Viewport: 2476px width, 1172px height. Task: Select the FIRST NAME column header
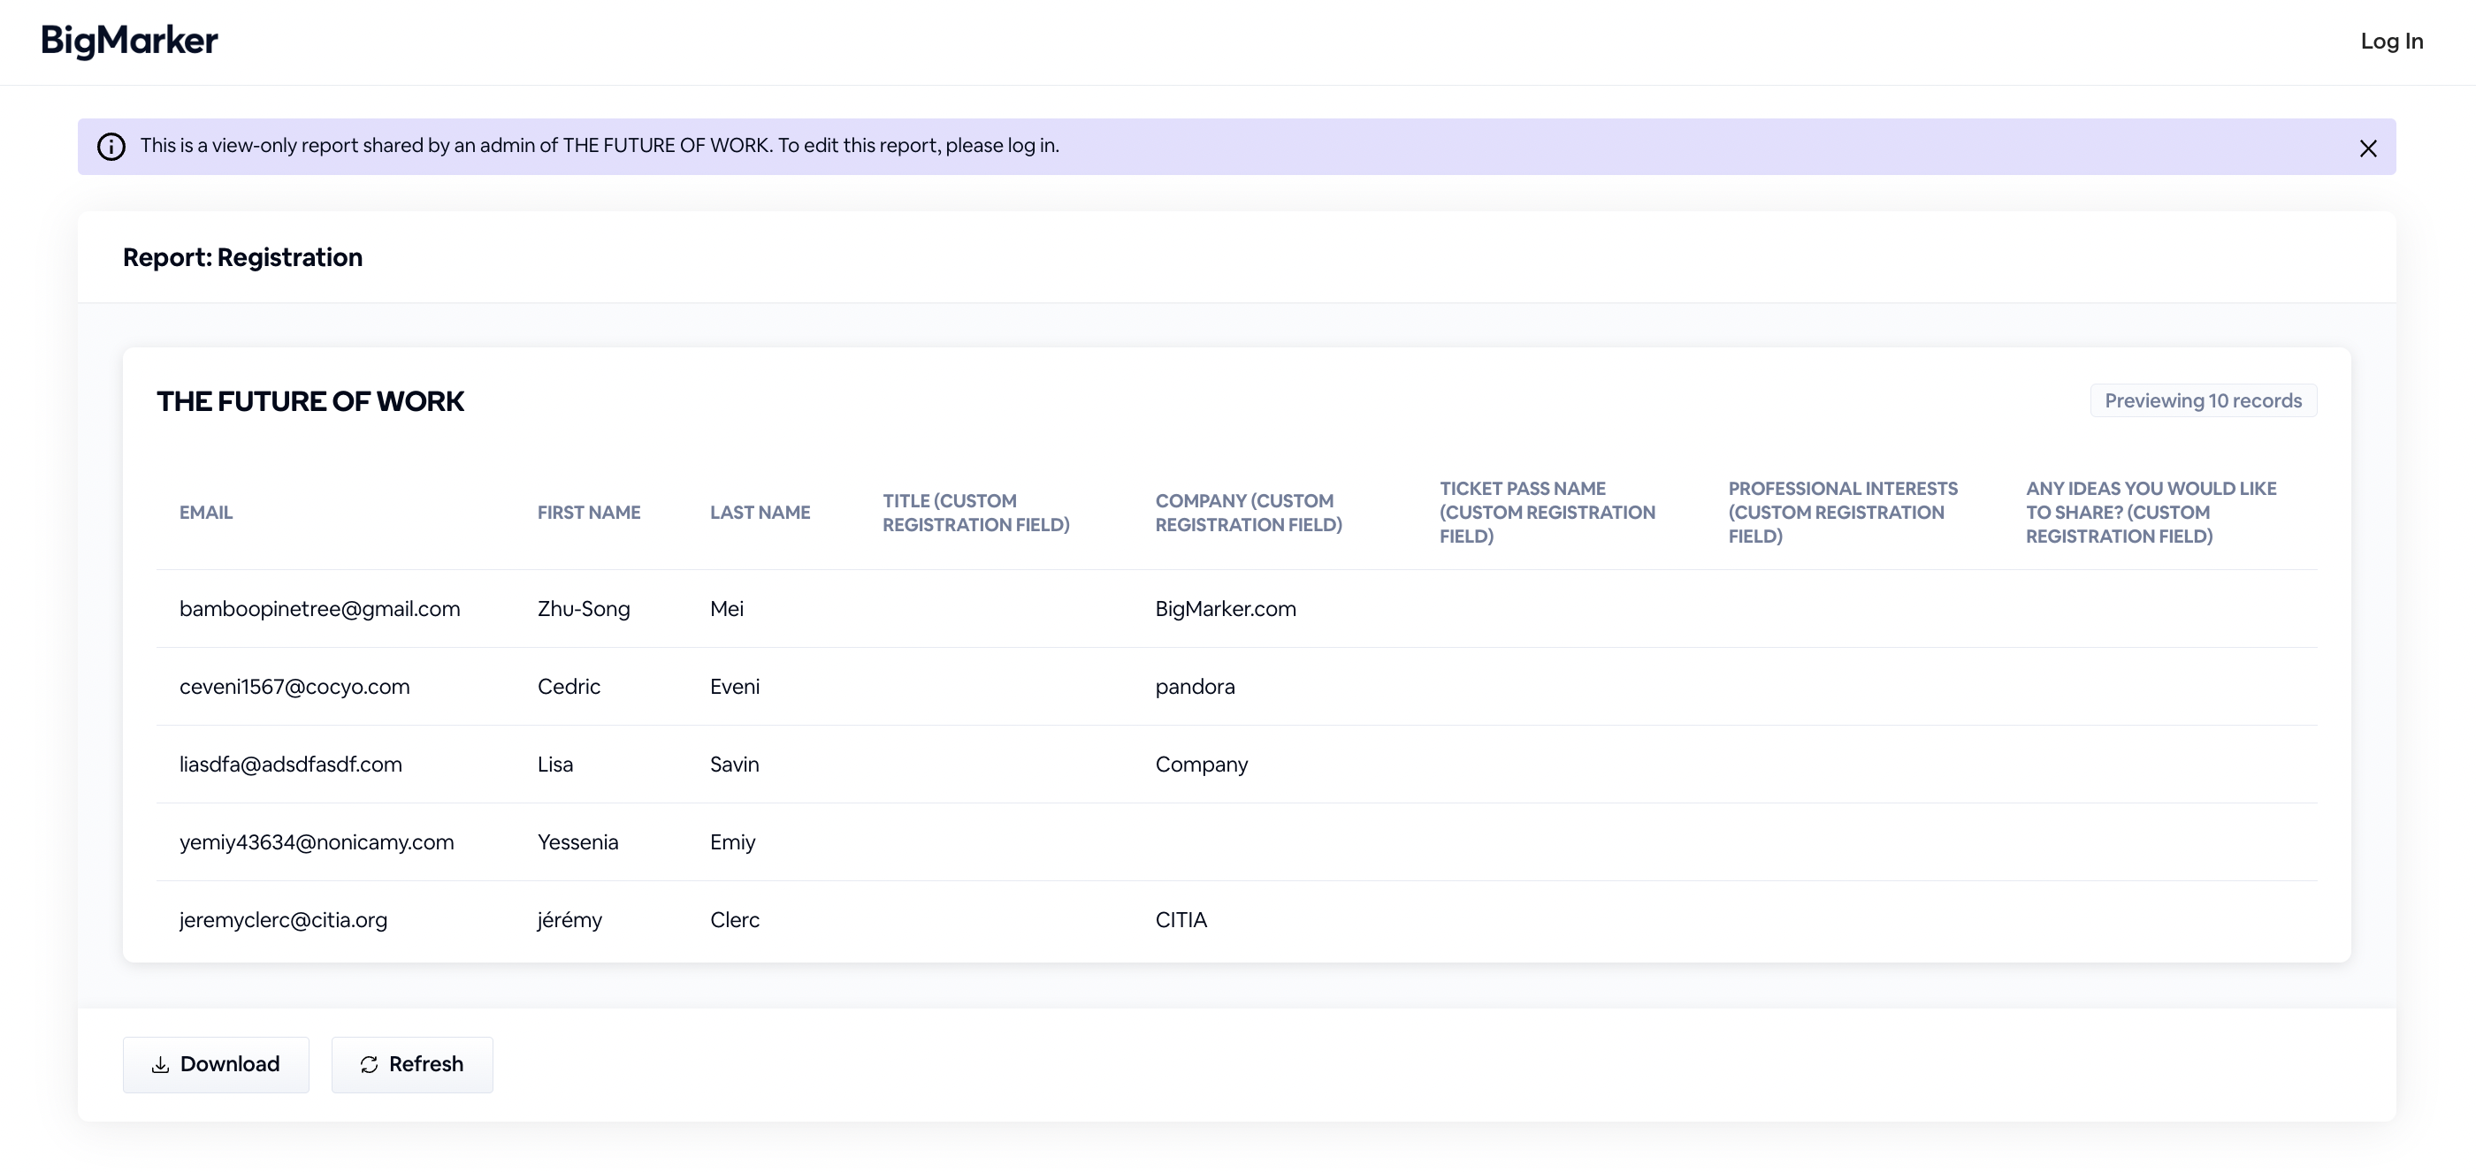[x=589, y=513]
